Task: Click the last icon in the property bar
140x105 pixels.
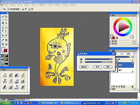Action: 32,9
